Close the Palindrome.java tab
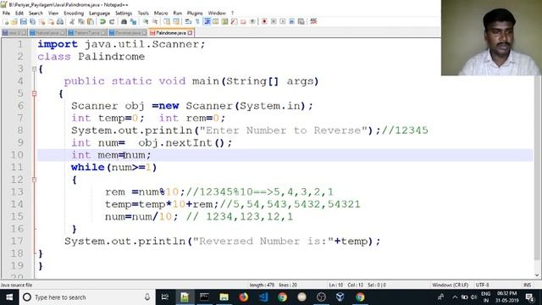 tap(190, 33)
